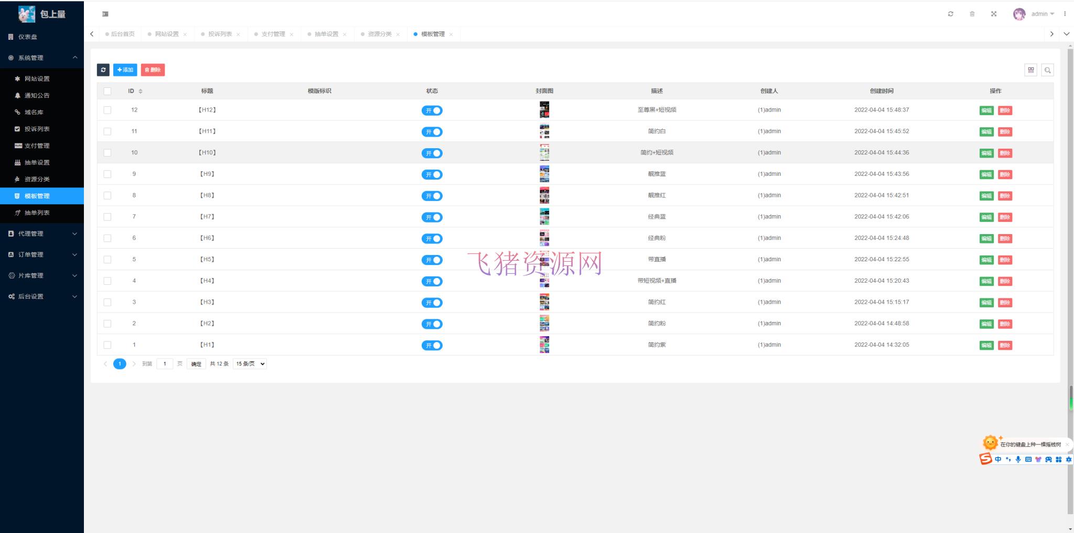
Task: Click the table search magnifier icon
Action: [x=1047, y=70]
